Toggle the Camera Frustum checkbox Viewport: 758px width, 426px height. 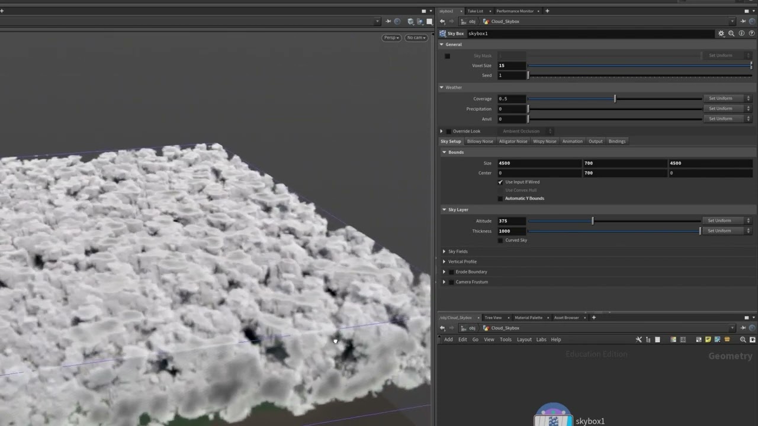451,282
